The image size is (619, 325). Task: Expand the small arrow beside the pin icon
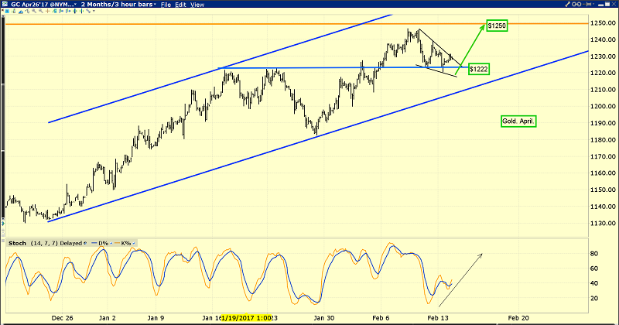[593, 4]
